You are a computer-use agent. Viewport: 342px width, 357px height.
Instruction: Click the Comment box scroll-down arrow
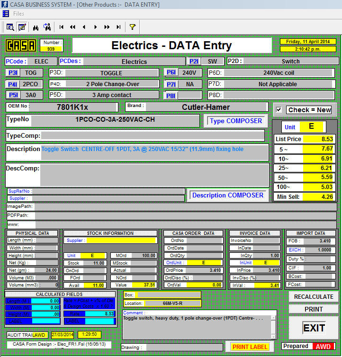(x=273, y=337)
